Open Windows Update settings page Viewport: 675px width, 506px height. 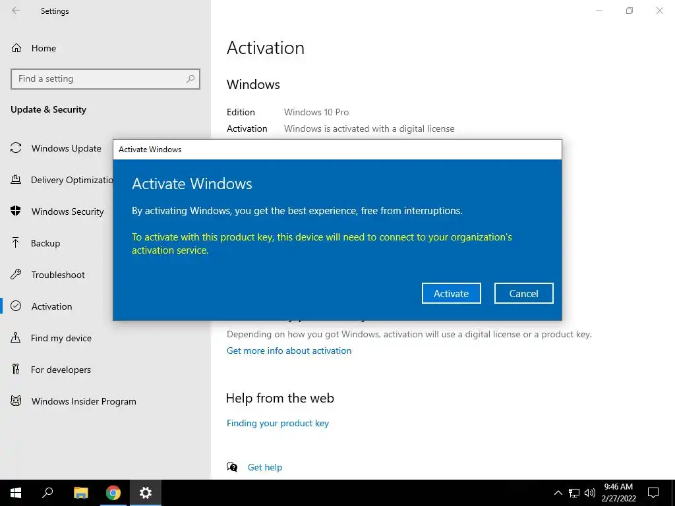click(x=67, y=148)
